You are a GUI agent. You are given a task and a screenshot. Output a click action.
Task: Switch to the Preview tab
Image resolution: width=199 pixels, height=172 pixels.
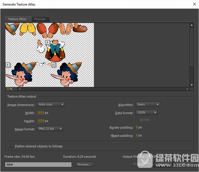40,19
